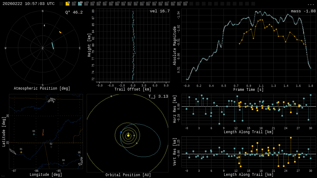Click station 01 yellow cross on map
Viewport: 317px width, 178px height.
coord(21,152)
